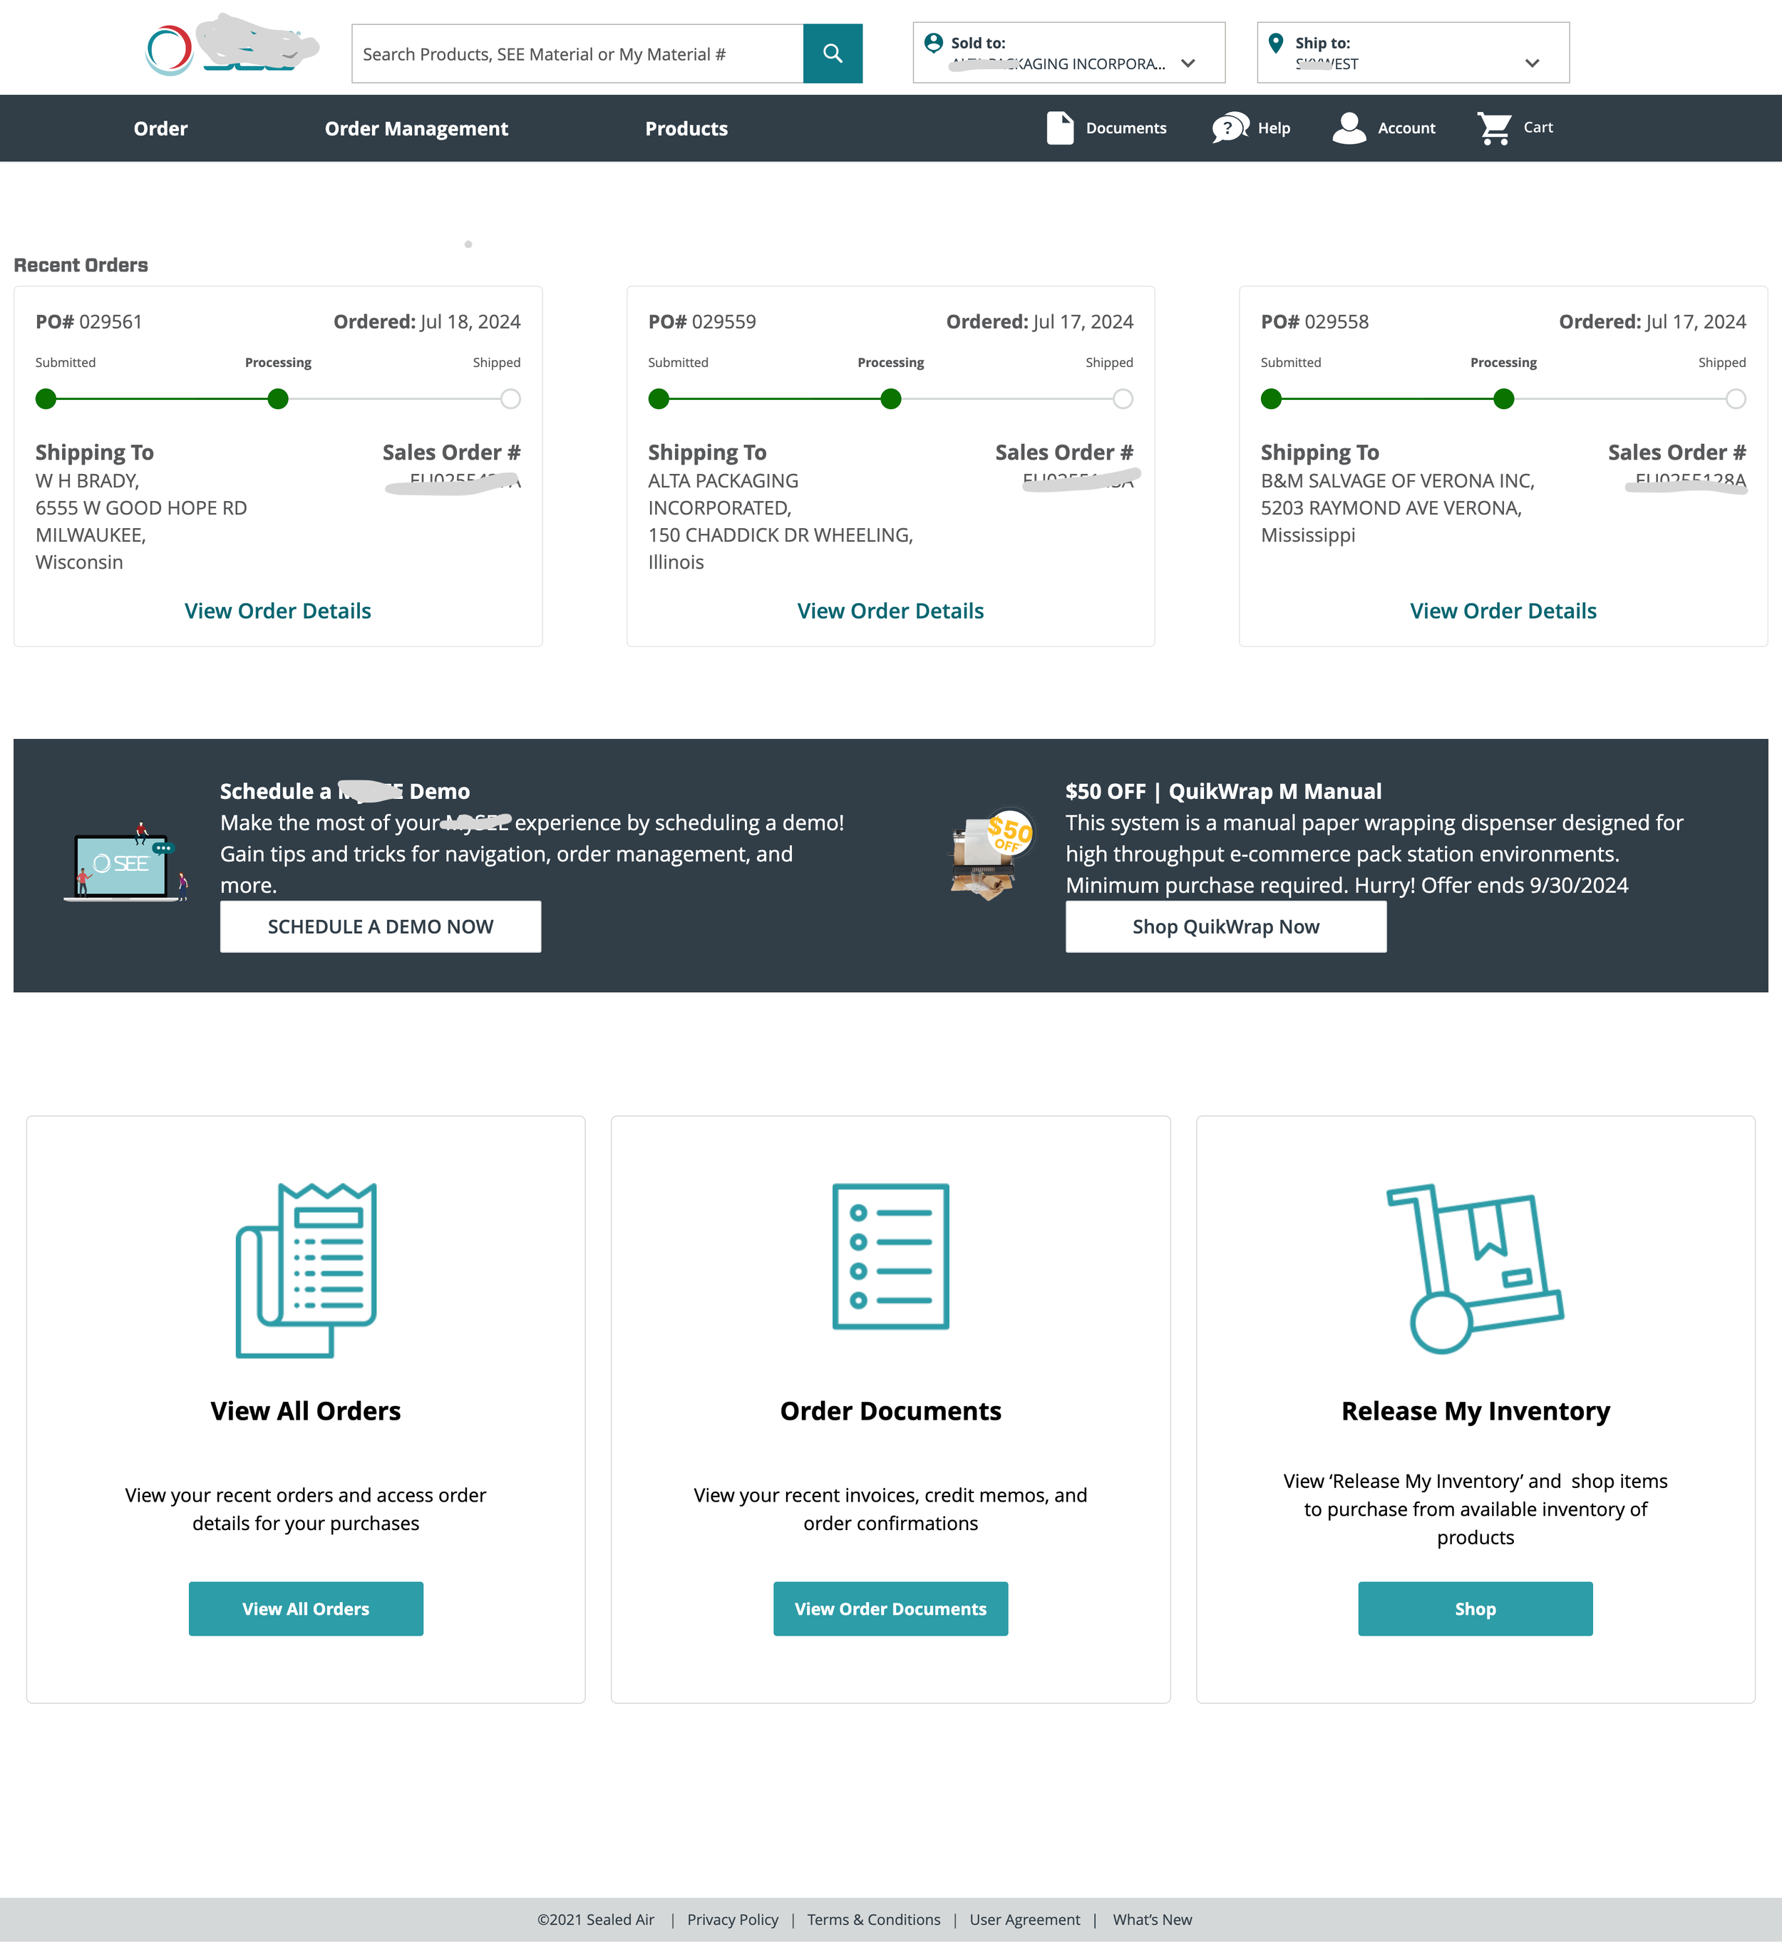Click the View All Orders receipt icon
Screen dimensions: 1782x1942
coord(306,1270)
